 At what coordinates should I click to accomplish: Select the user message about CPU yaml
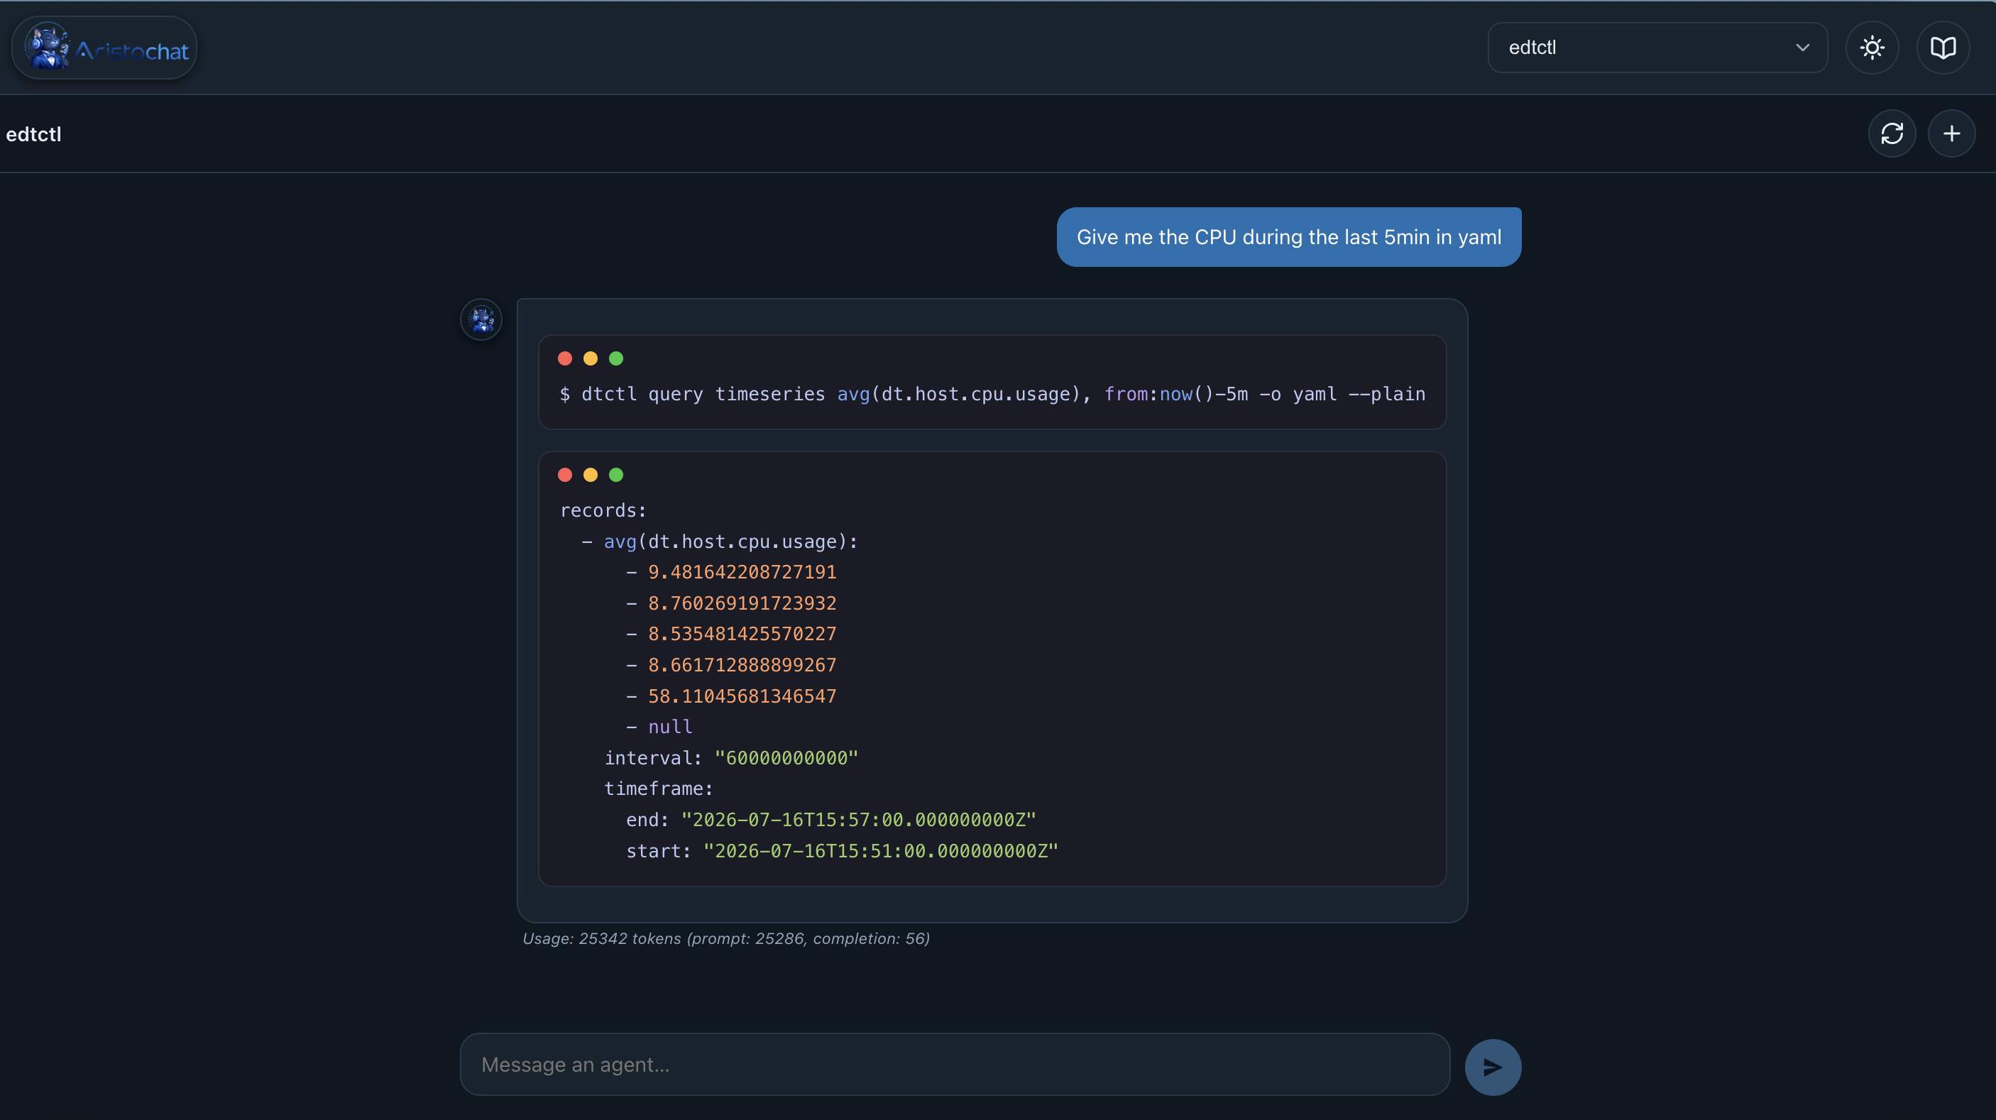point(1288,237)
